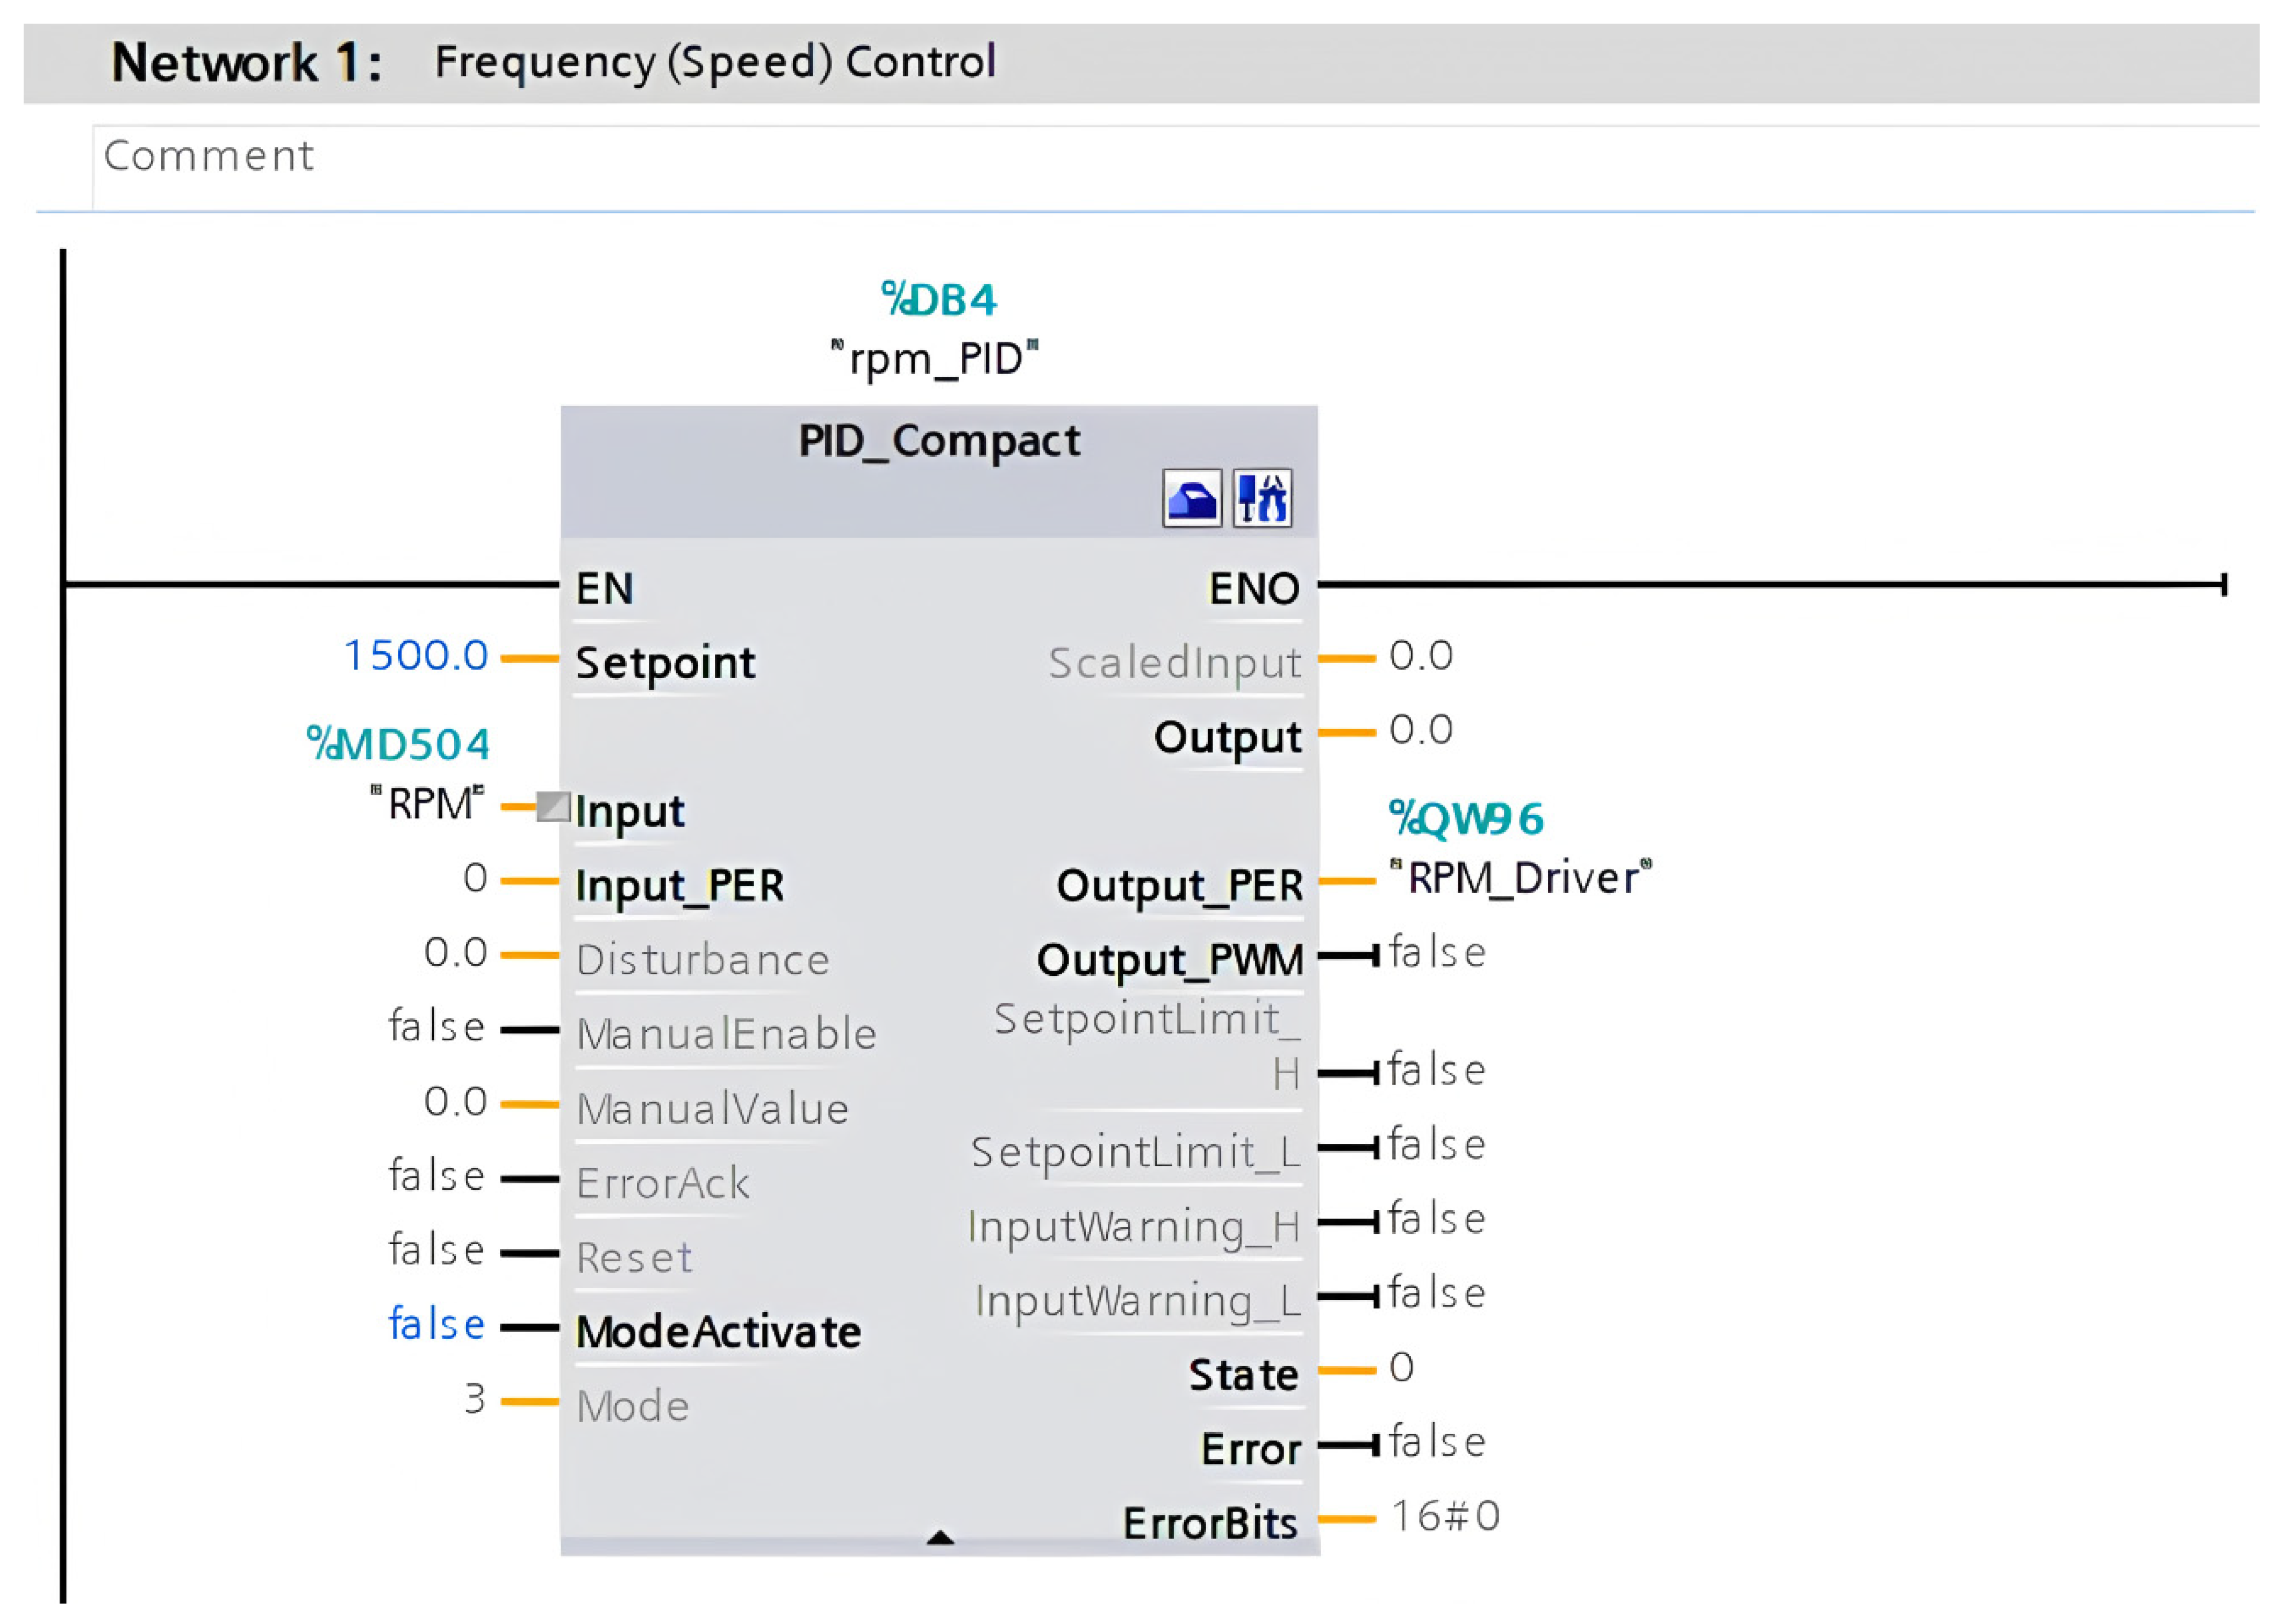Click the ErrorBits output value 16#0
Image resolution: width=2279 pixels, height=1624 pixels.
click(x=1445, y=1517)
